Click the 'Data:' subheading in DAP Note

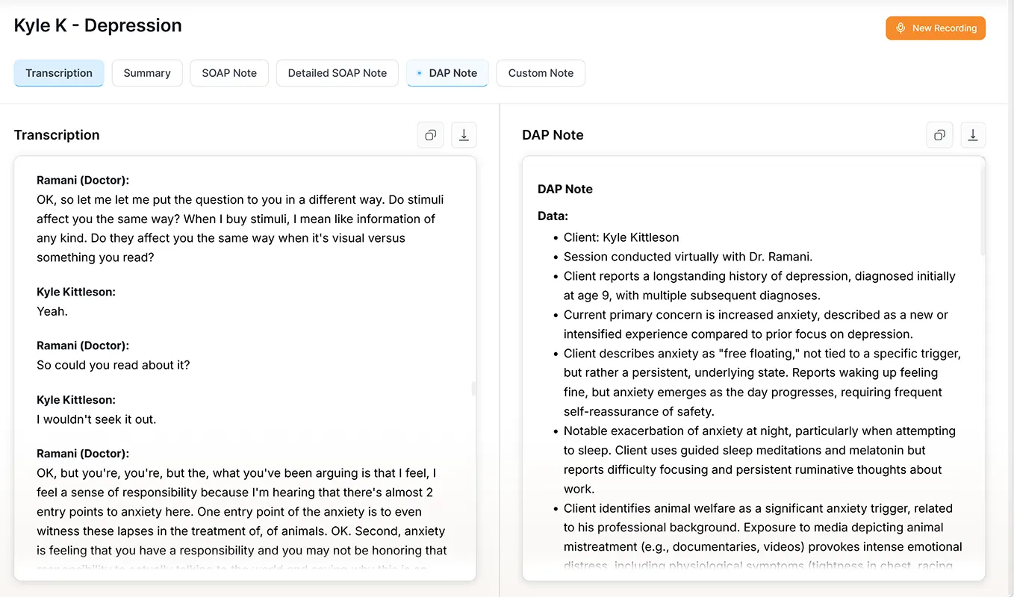coord(553,216)
